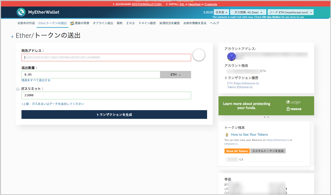Expand the advanced gas or data option
The width and height of the screenshot is (331, 195).
click(53, 104)
